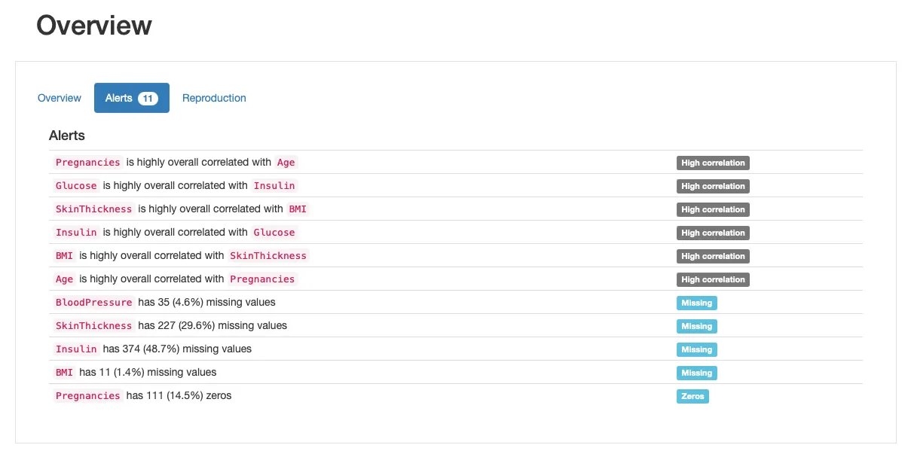The width and height of the screenshot is (914, 451).
Task: Click the Insulin tag correlated with Glucose
Action: 274,186
